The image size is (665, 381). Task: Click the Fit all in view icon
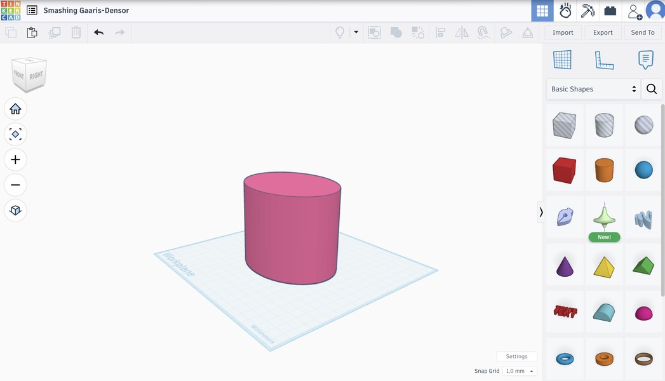point(15,134)
